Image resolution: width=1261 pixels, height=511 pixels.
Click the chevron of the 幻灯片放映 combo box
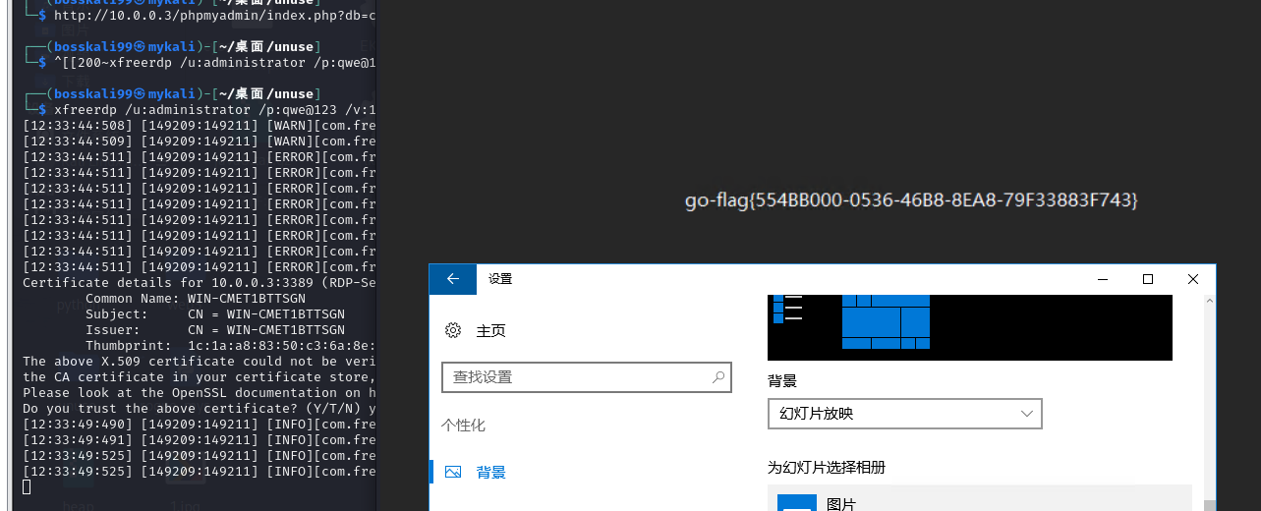coord(1027,414)
